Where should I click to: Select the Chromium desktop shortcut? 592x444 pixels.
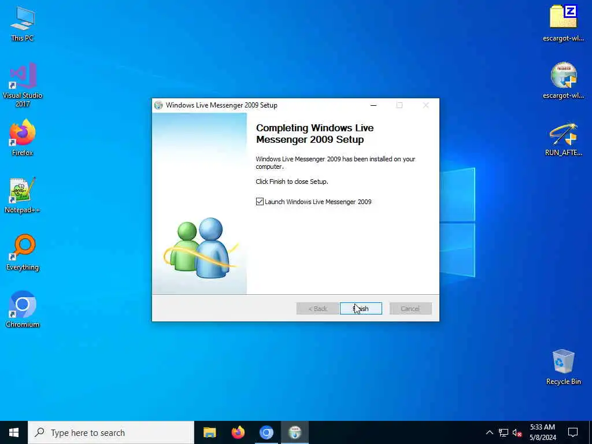(23, 310)
